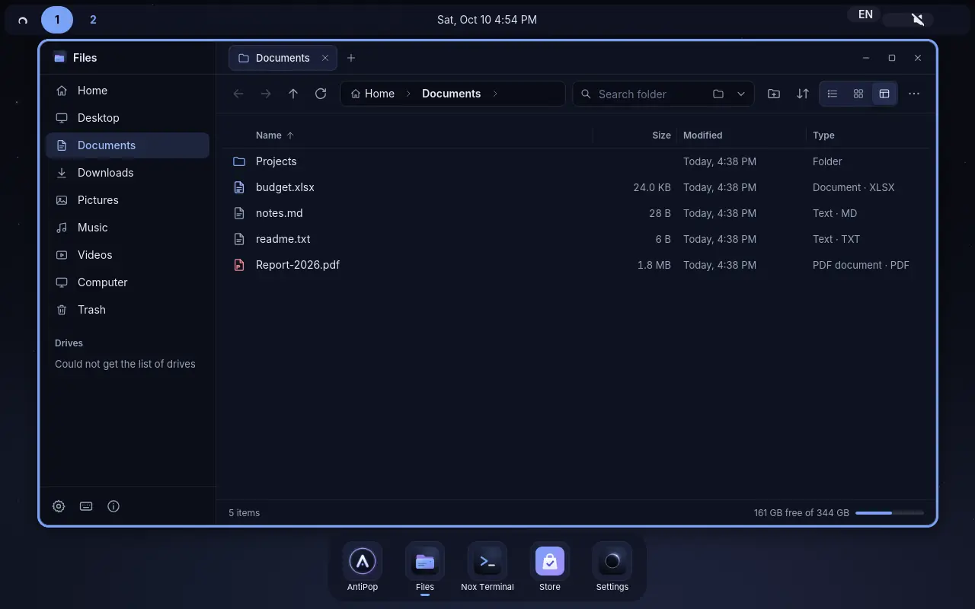Expand the search options dropdown arrow
975x609 pixels.
[x=741, y=94]
